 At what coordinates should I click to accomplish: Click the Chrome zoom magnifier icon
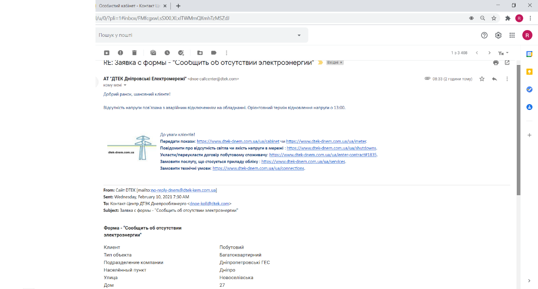point(482,18)
